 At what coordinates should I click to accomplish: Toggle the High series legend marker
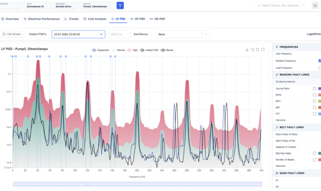tap(129, 50)
